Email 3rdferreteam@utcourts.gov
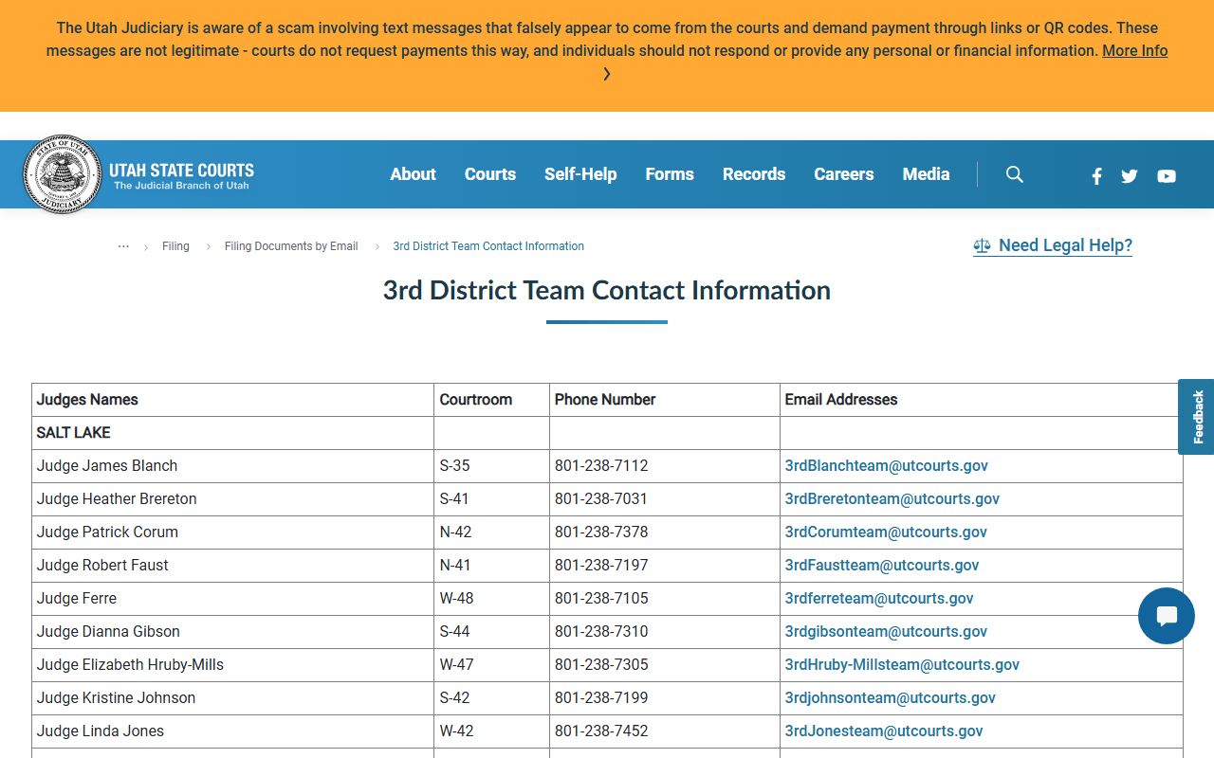The height and width of the screenshot is (758, 1214). pyautogui.click(x=879, y=598)
